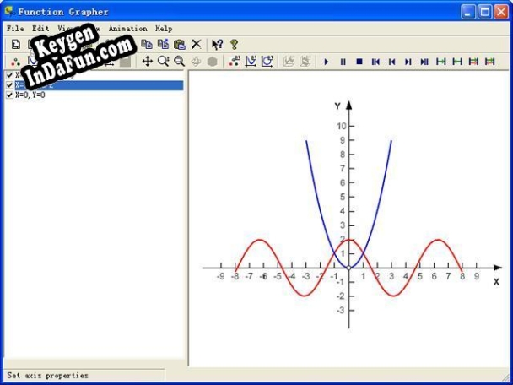Open the Animation menu
Screen dimensions: 513x385
click(128, 29)
